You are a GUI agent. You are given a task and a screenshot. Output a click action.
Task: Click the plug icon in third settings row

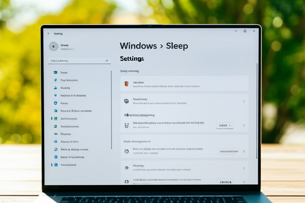pos(126,125)
